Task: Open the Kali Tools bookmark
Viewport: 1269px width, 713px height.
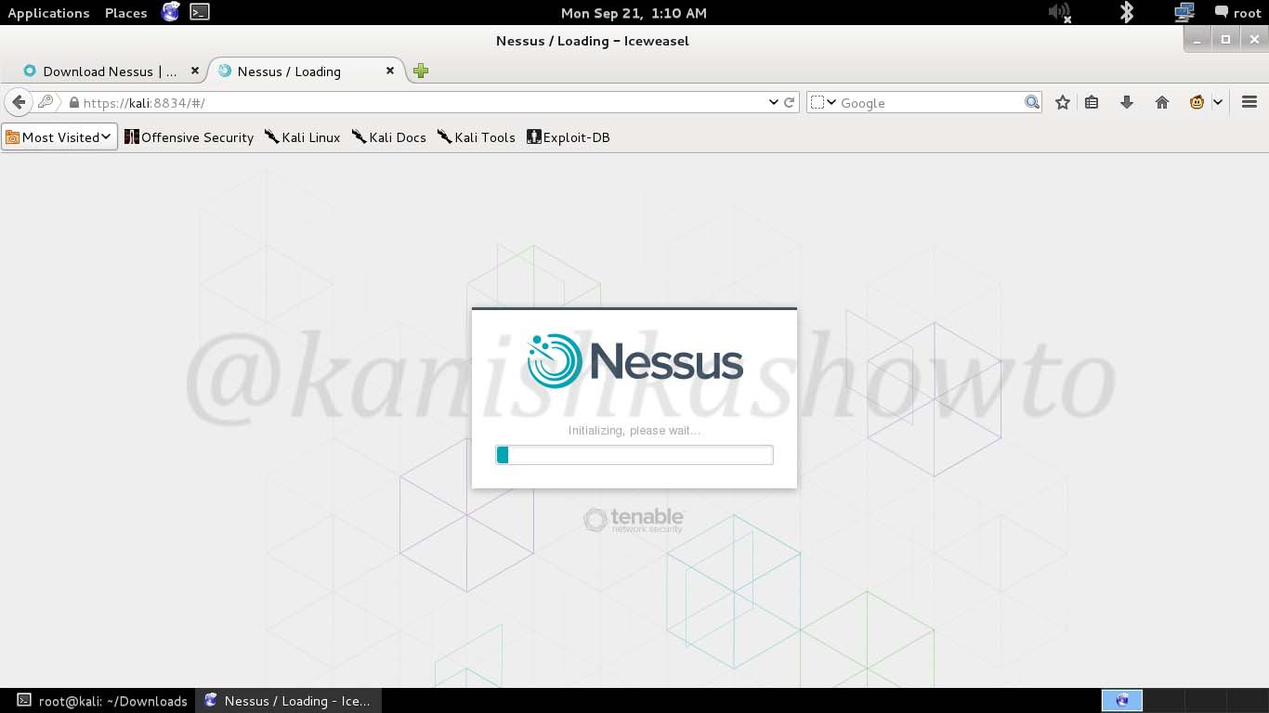Action: 476,137
